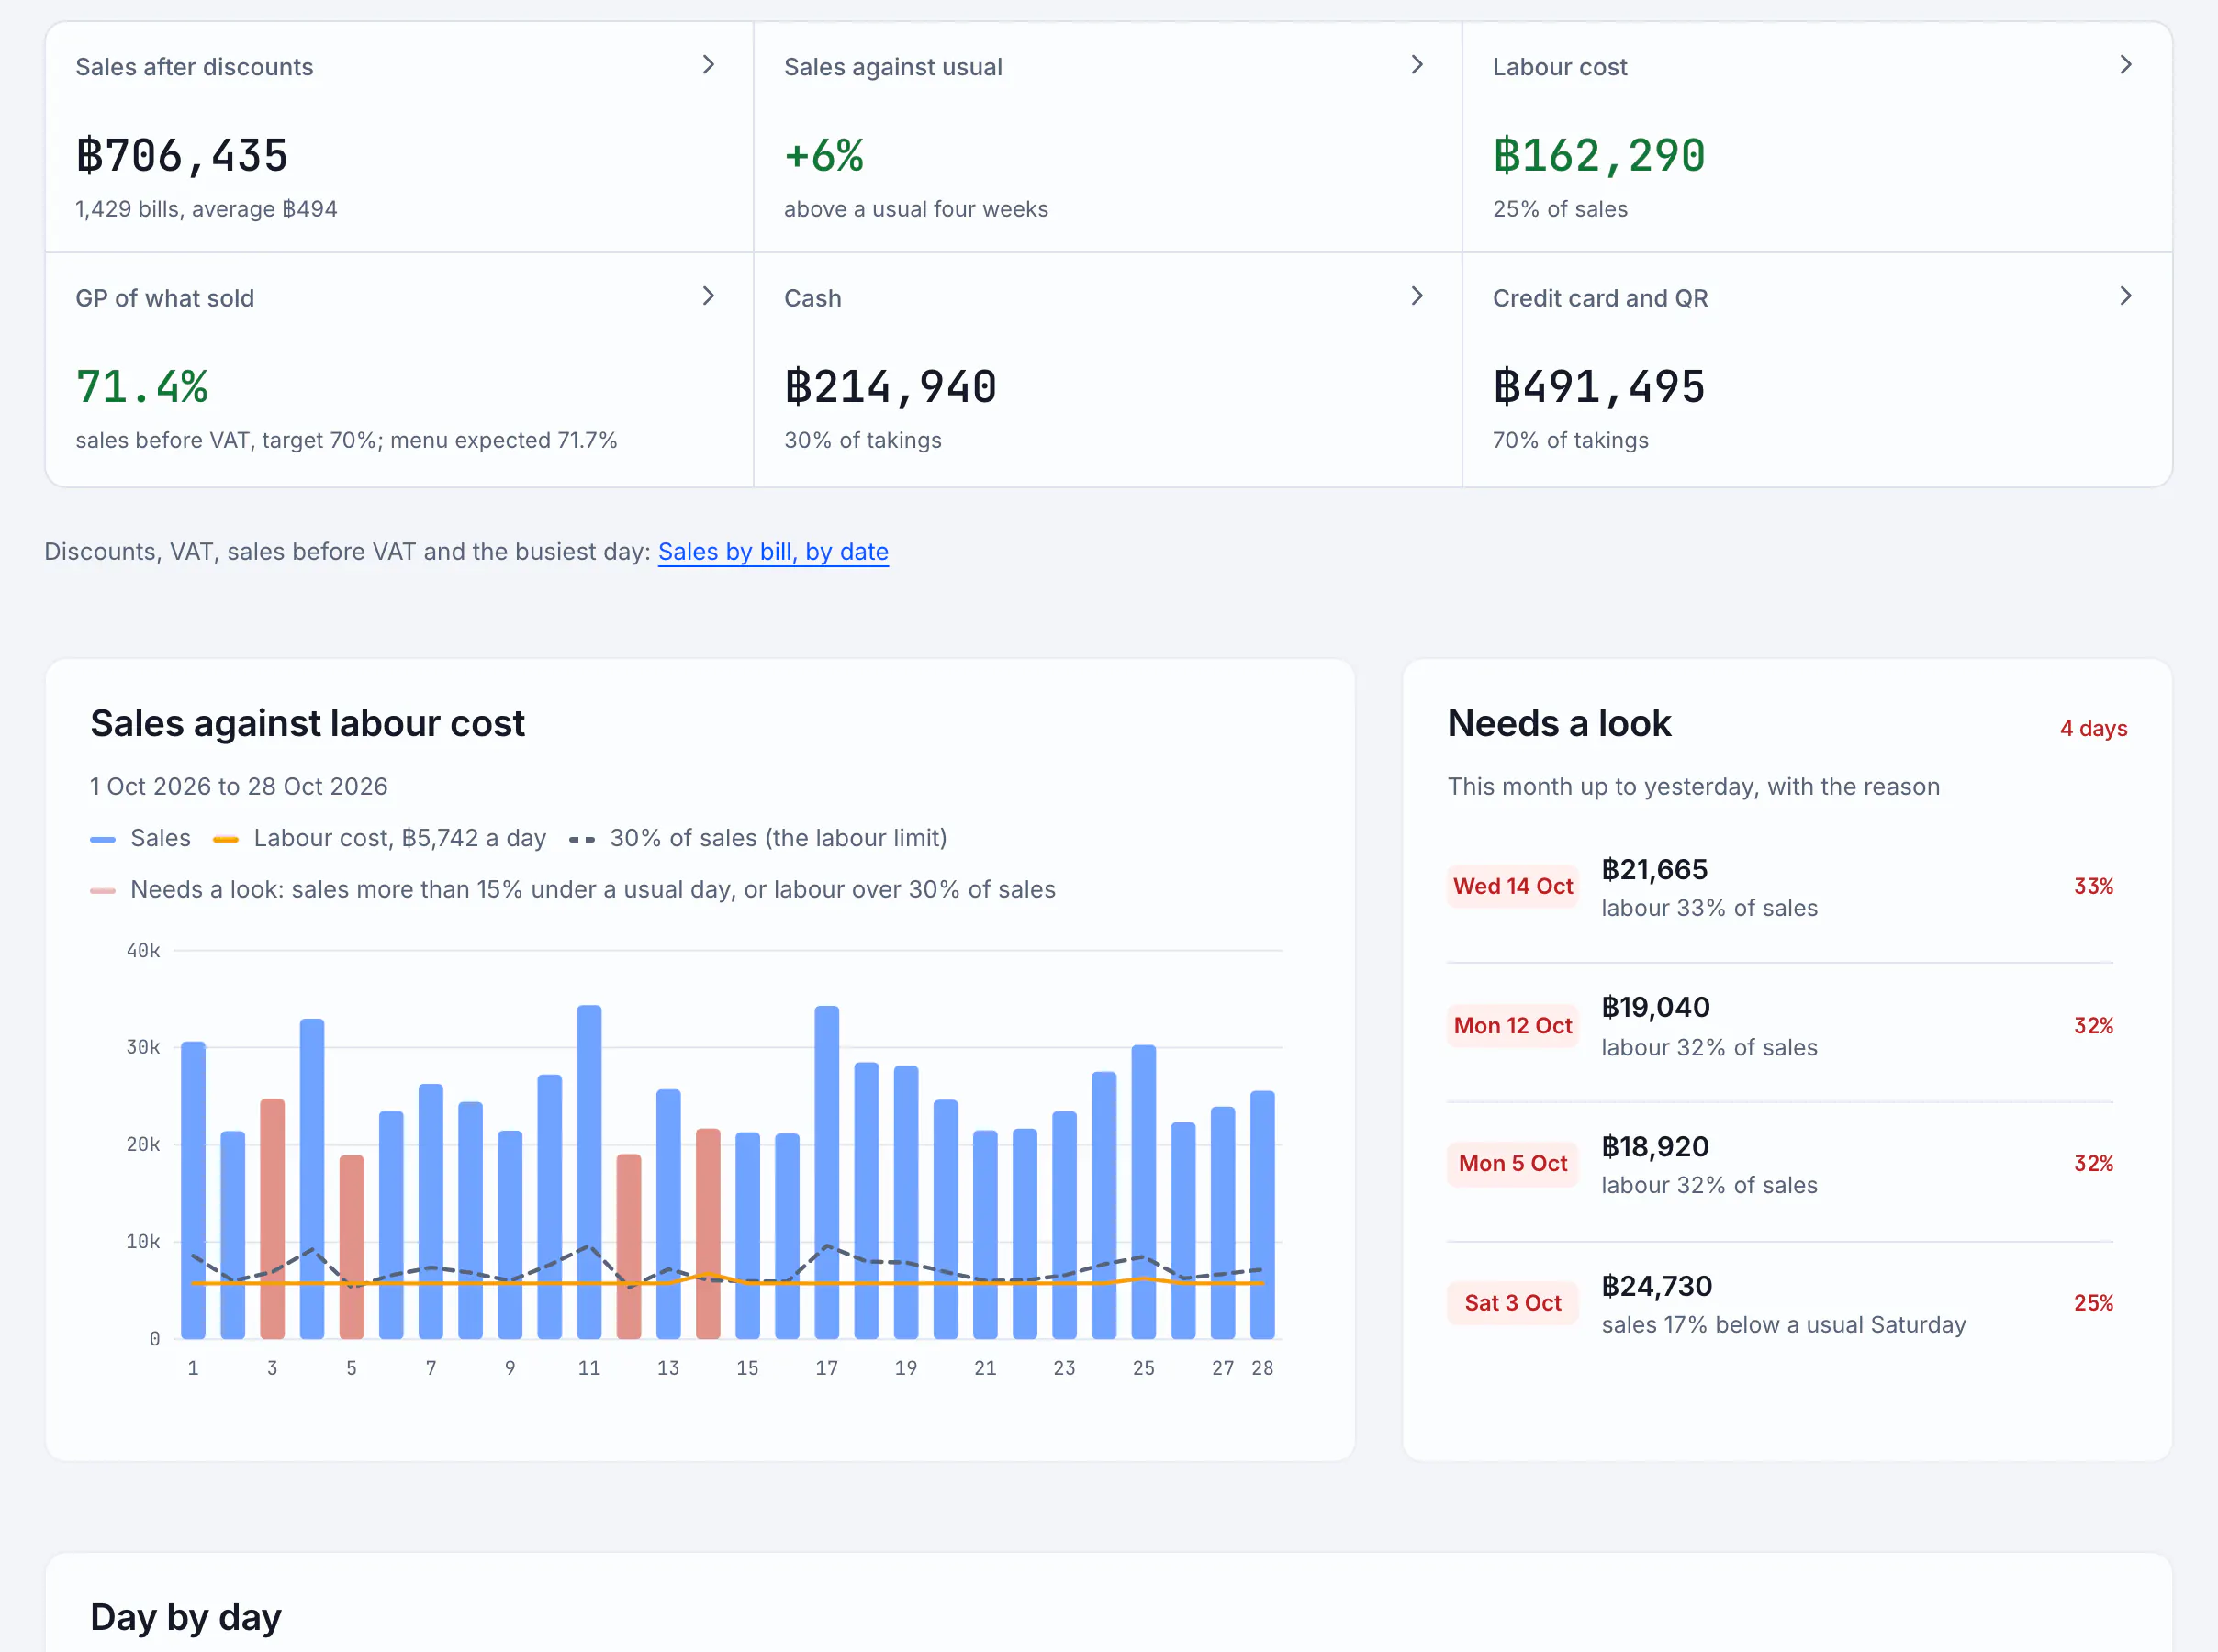2218x1652 pixels.
Task: Click the '฿214,940' cash value
Action: 890,387
